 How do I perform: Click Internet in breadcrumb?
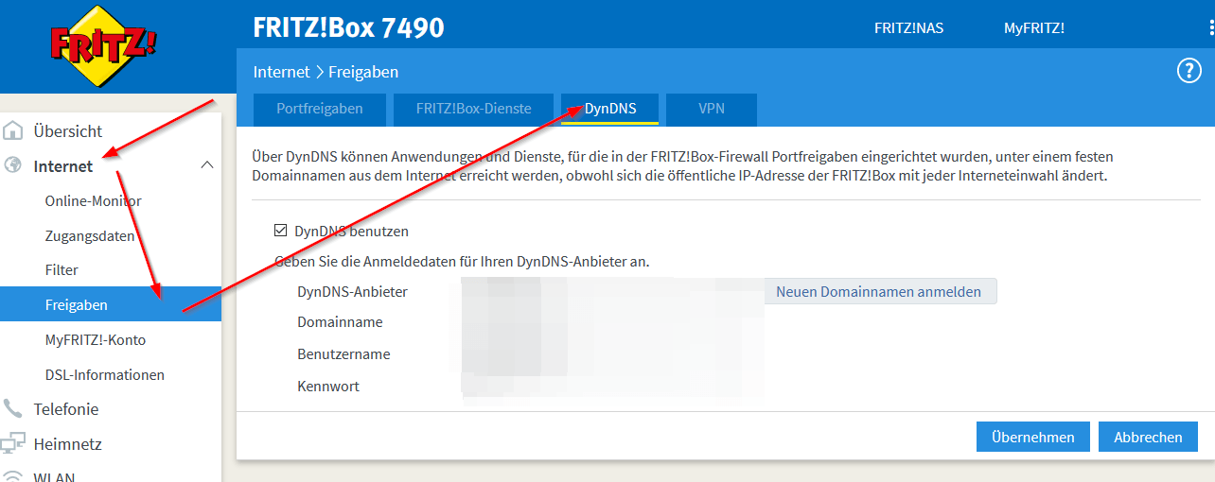tap(281, 72)
